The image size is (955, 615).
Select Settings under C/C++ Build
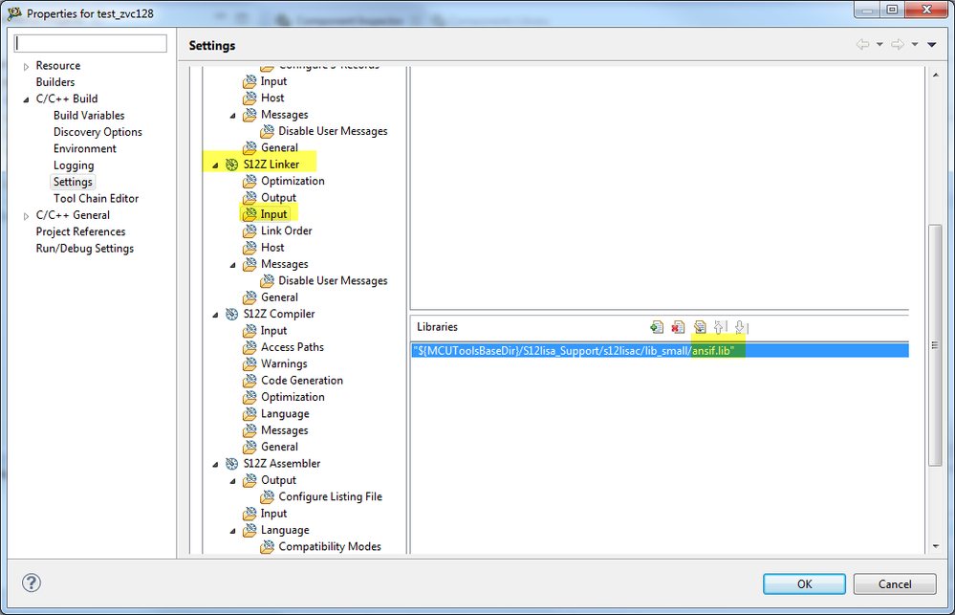click(73, 182)
